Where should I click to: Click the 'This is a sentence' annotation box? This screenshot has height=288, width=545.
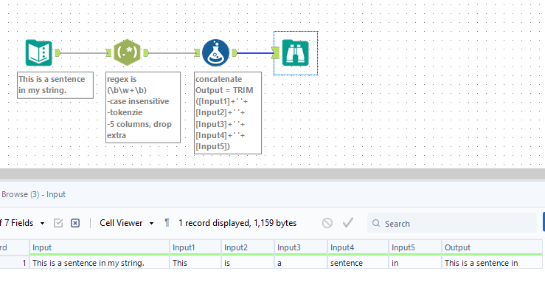(x=55, y=85)
